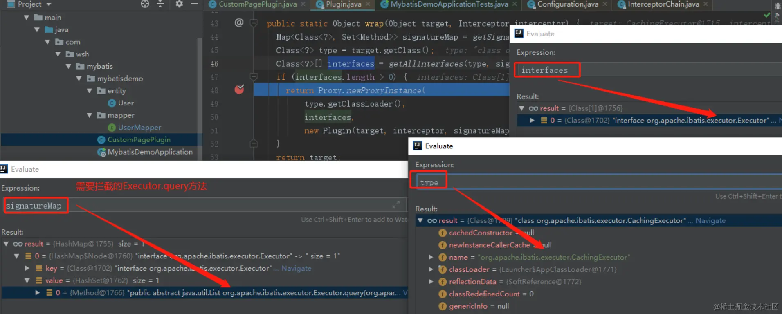Image resolution: width=782 pixels, height=314 pixels.
Task: Expand the 0 = {Method@1766} node
Action: coord(38,293)
